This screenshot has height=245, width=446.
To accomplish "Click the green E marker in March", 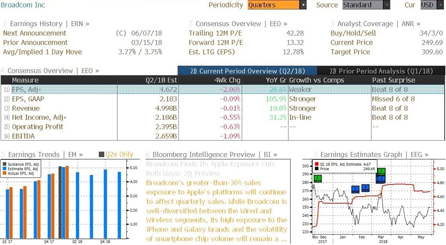I will [382, 171].
